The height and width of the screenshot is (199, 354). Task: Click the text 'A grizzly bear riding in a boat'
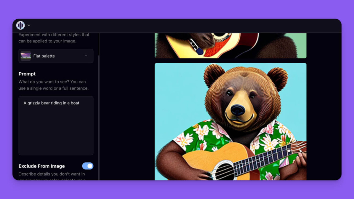point(51,103)
